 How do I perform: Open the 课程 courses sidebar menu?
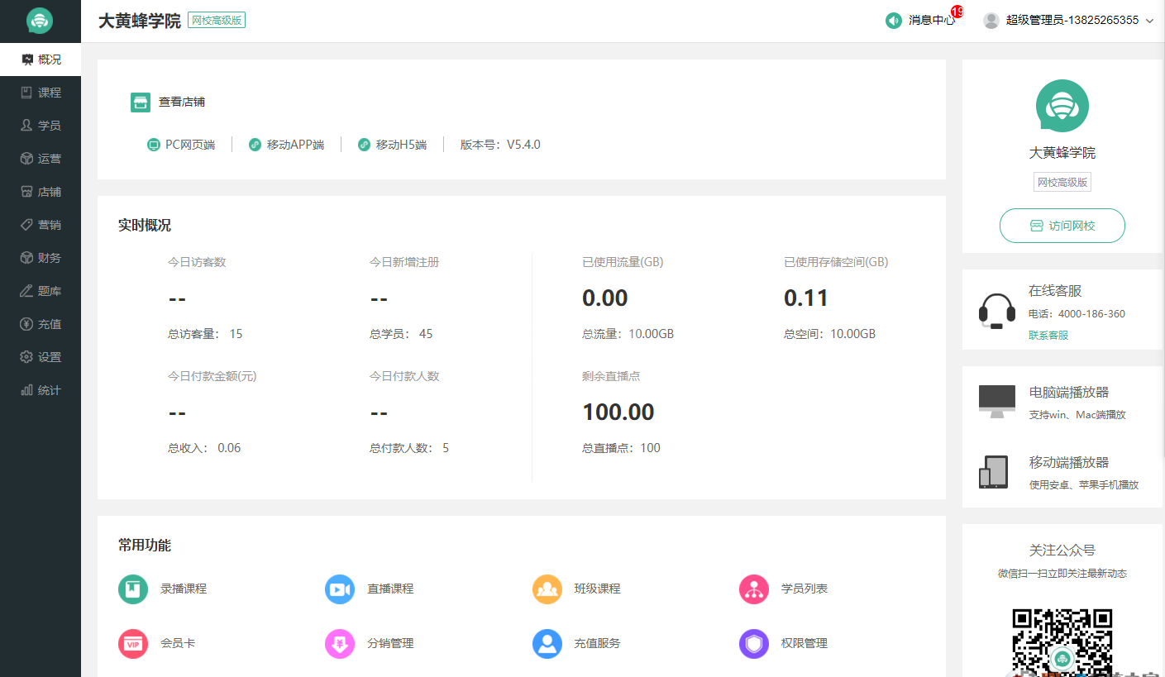coord(41,93)
